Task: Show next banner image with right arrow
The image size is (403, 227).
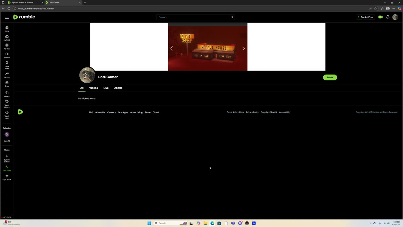Action: click(244, 48)
